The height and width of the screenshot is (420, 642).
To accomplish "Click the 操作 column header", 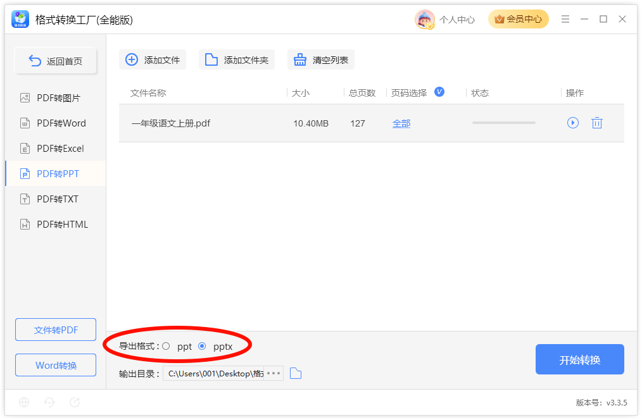I will click(575, 93).
